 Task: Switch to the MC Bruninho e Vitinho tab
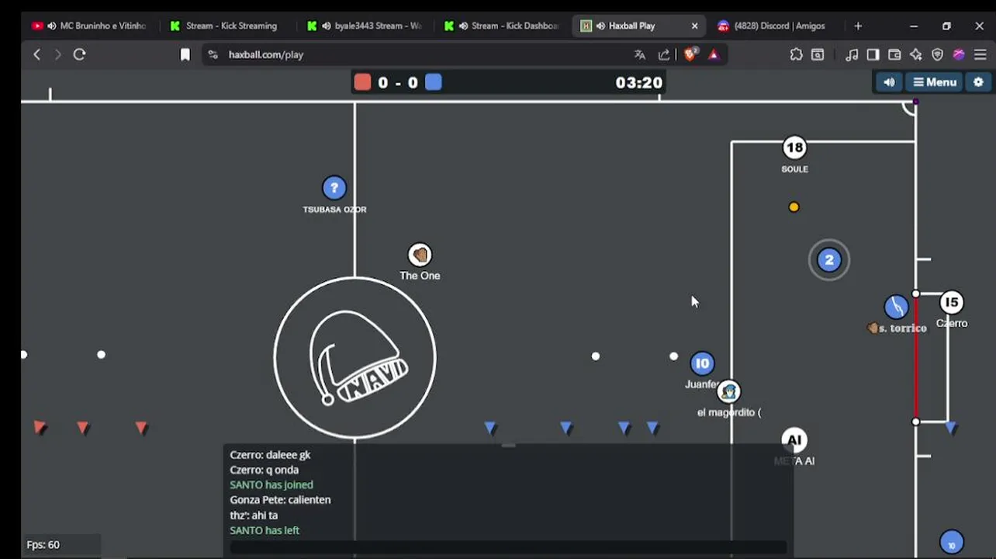(88, 26)
